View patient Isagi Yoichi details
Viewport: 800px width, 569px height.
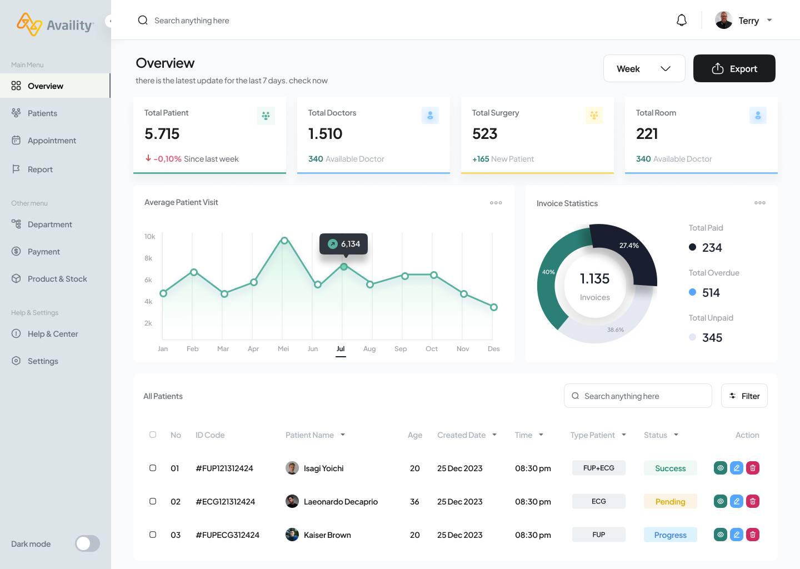point(721,468)
